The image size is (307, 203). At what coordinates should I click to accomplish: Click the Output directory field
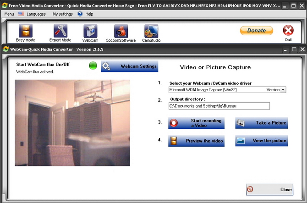219,106
